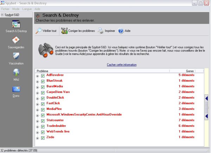This screenshot has height=153, width=211.
Task: Open MAJ update globe icon
Action: coord(16,72)
